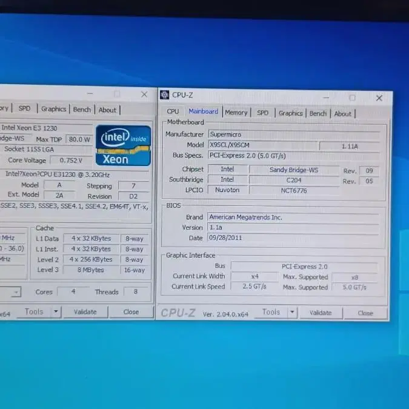
Task: Expand Tools dropdown arrow in right window
Action: [293, 312]
